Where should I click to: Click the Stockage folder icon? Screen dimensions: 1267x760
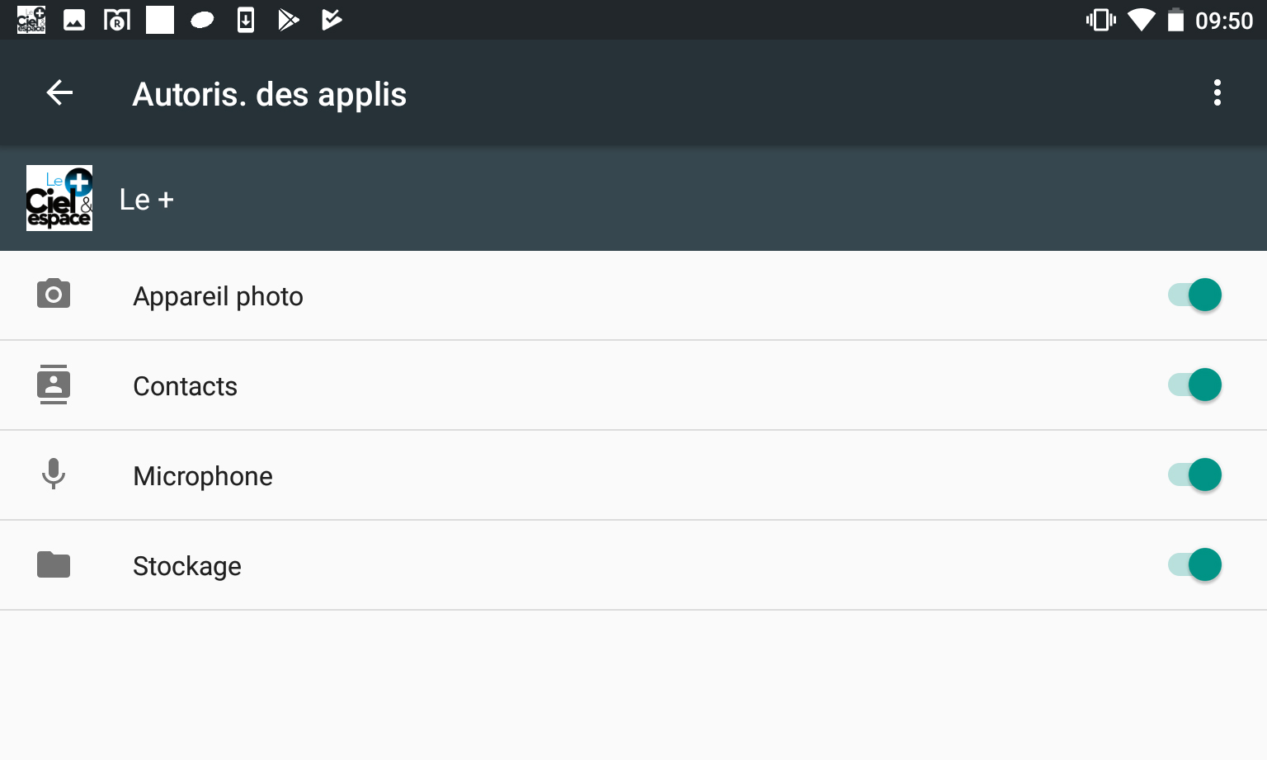53,564
